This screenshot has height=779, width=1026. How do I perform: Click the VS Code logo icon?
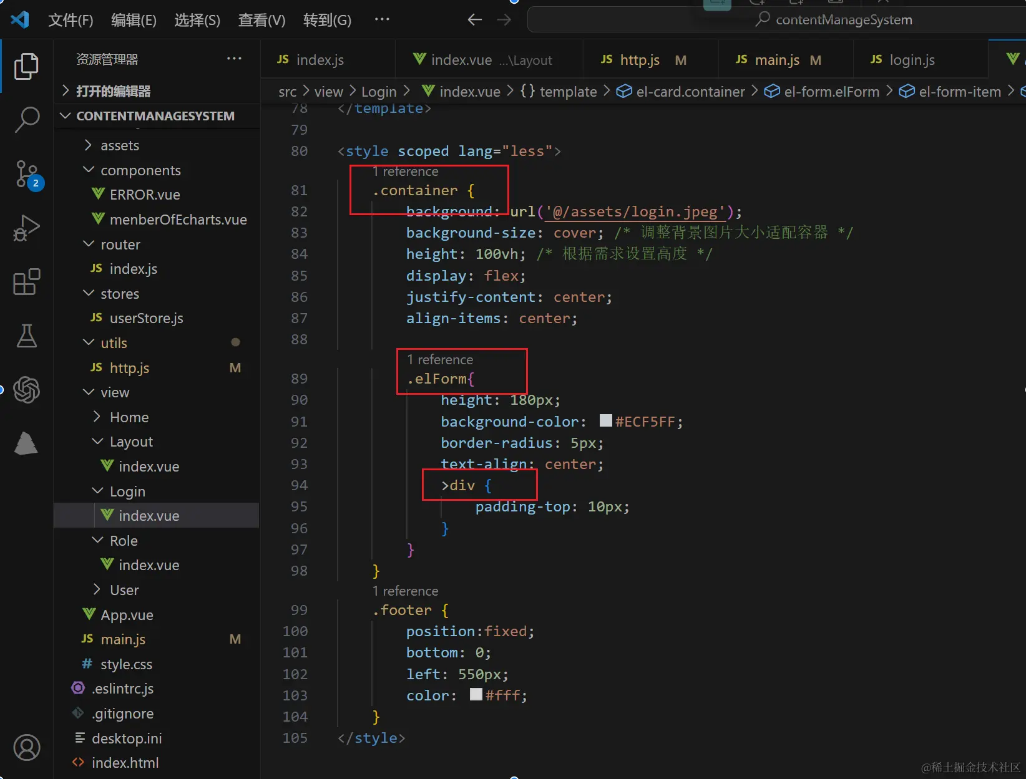[20, 20]
